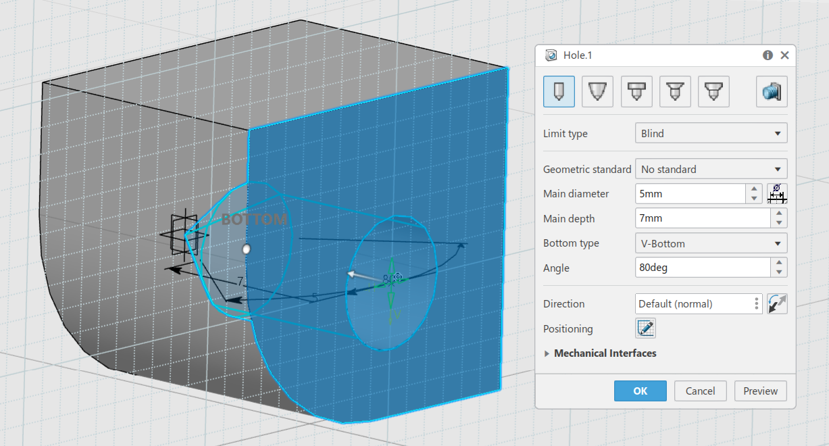829x446 pixels.
Task: Increase Angle value with the up arrow
Action: [x=780, y=263]
